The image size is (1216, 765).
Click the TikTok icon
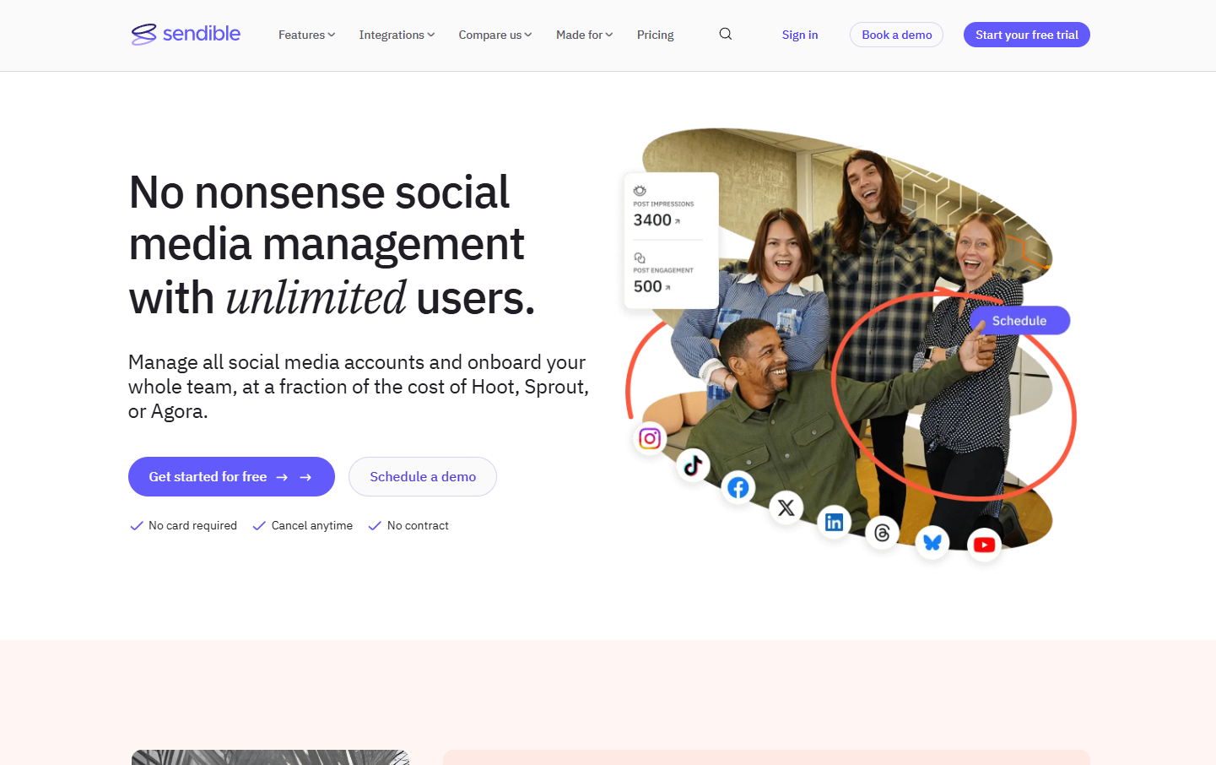tap(694, 464)
